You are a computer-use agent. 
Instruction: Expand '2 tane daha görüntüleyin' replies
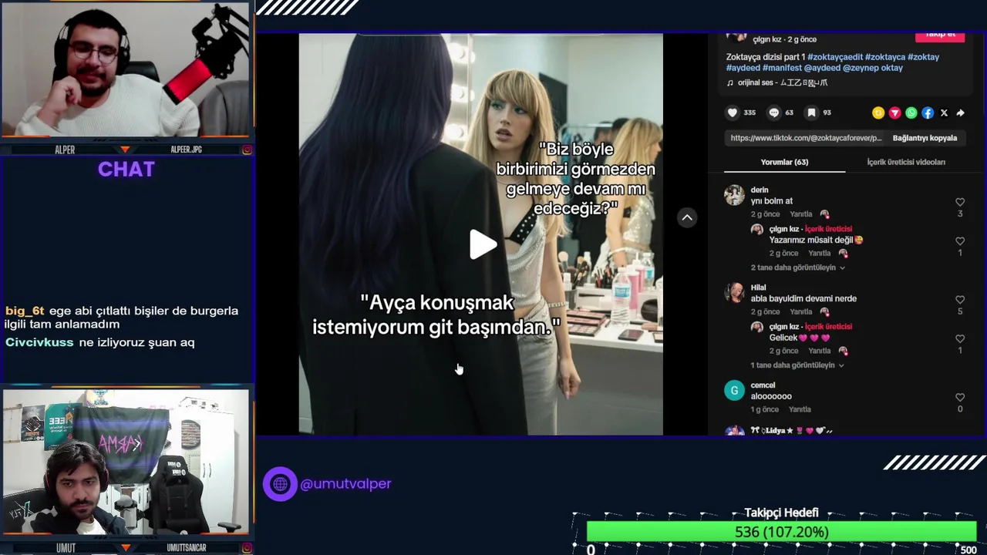tap(798, 267)
